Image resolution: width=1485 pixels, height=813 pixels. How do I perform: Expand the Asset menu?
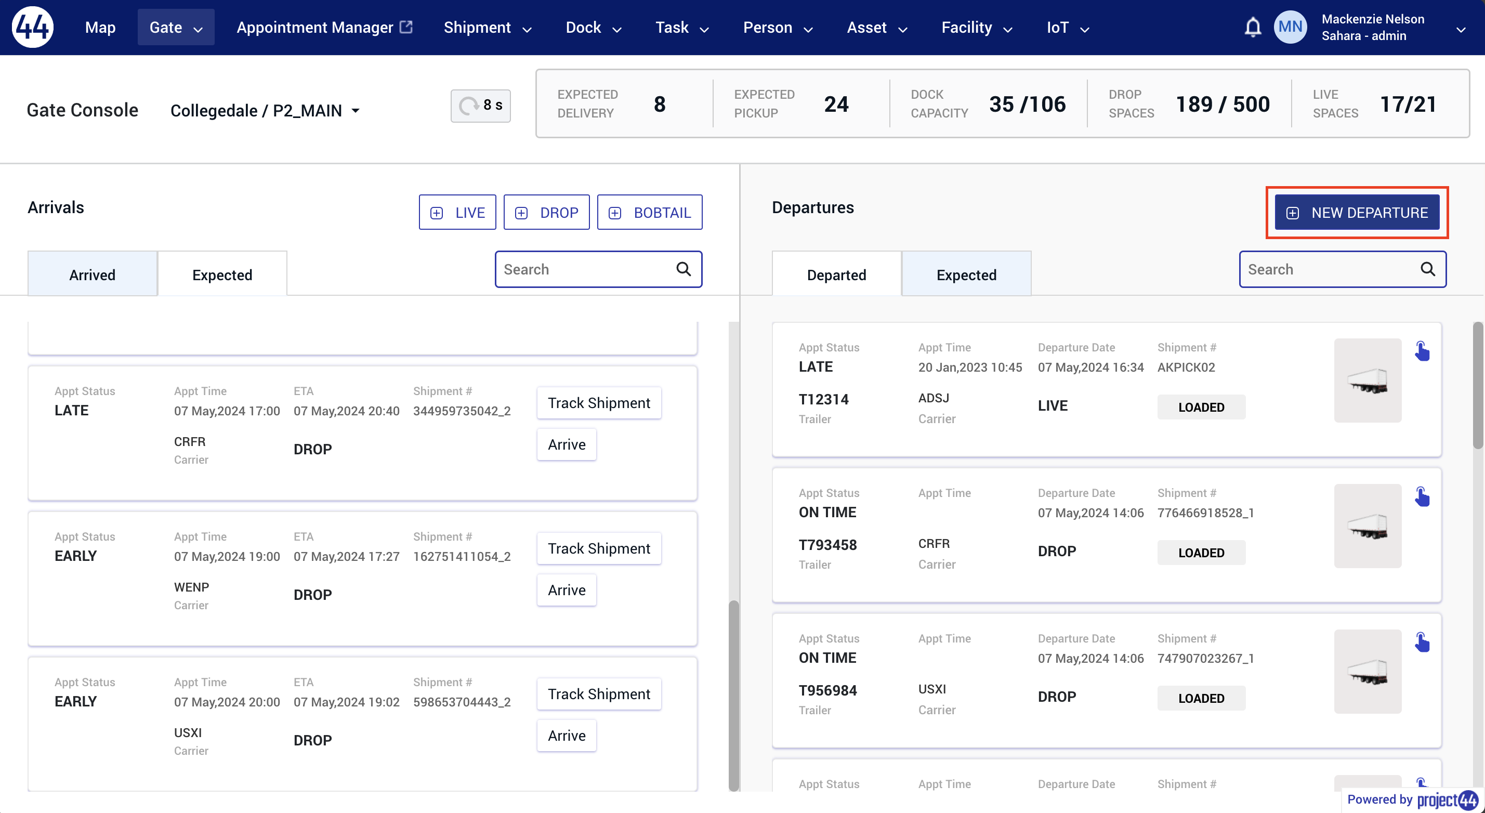pyautogui.click(x=877, y=27)
